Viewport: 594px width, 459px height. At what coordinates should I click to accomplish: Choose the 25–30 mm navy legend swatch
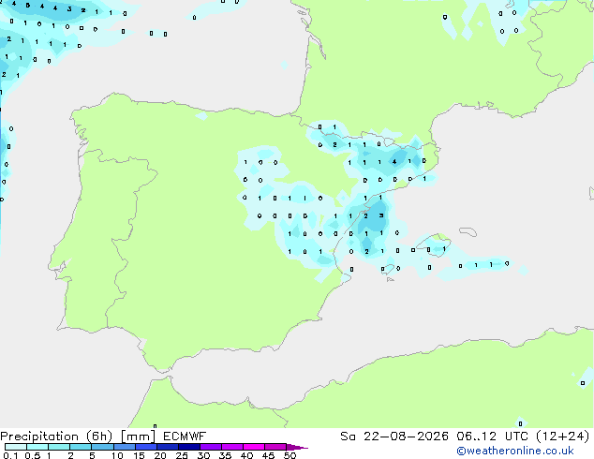pyautogui.click(x=189, y=447)
